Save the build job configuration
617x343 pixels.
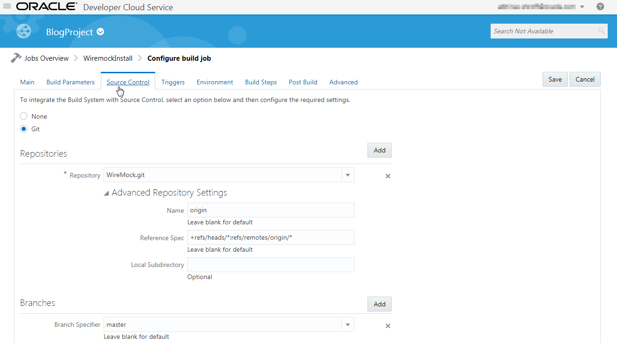555,79
